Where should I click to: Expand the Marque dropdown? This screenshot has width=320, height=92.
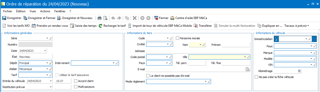coord(311,53)
